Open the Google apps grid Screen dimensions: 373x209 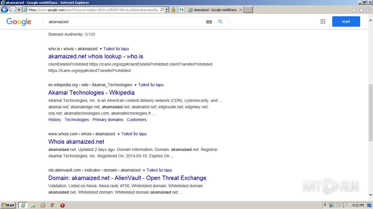tap(323, 21)
